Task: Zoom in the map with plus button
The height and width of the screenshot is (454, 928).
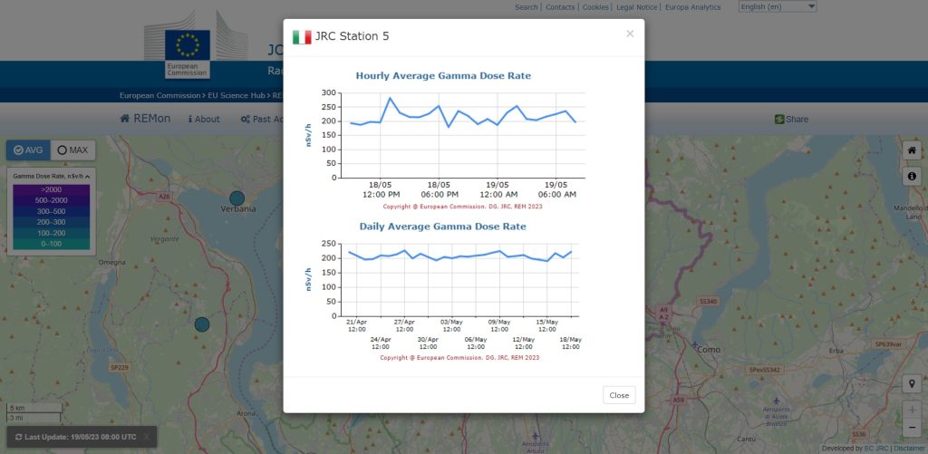Action: pyautogui.click(x=912, y=410)
